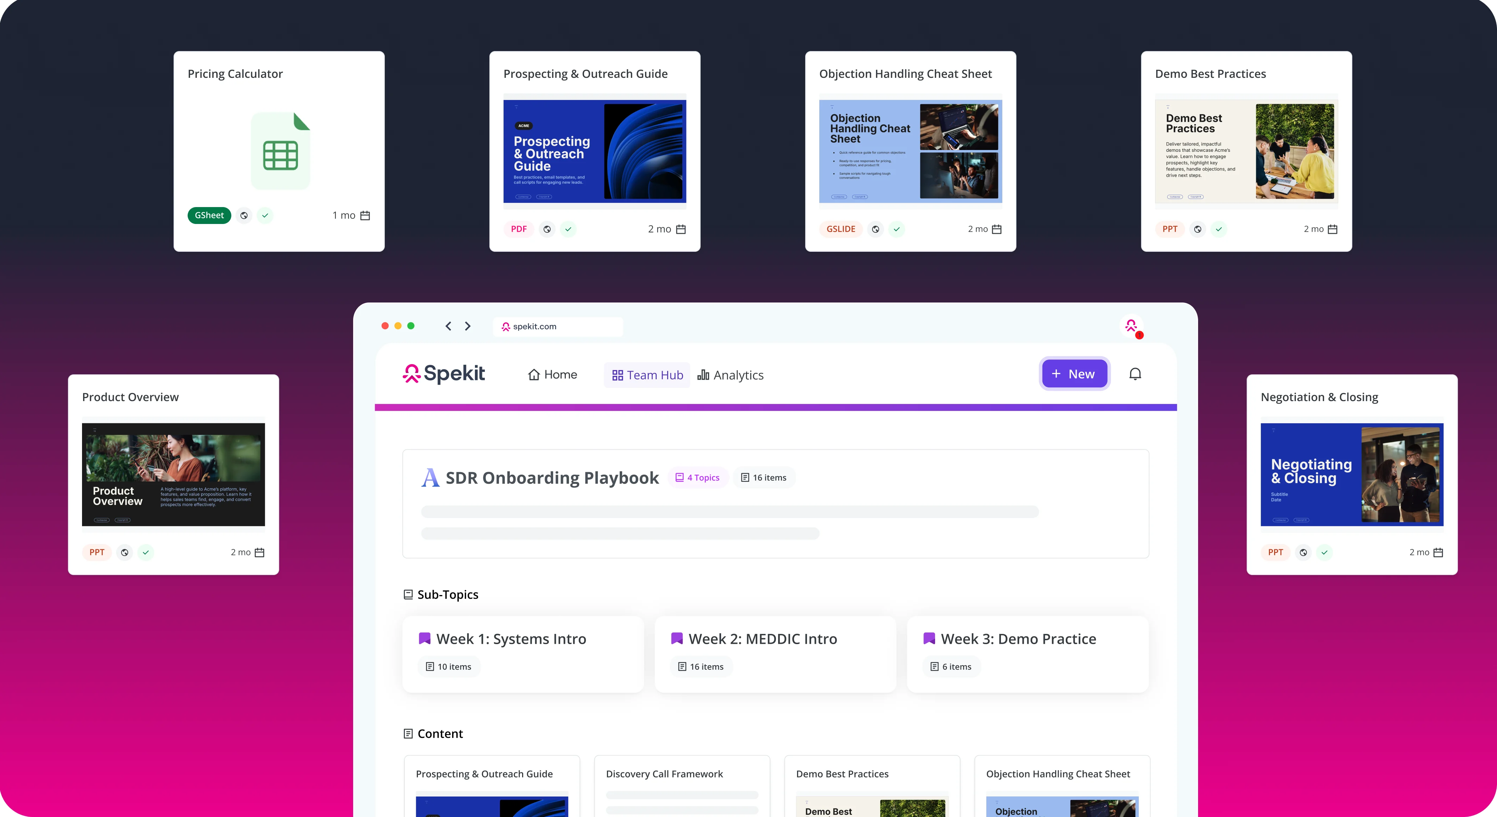
Task: Click the 16 items badge of the playbook
Action: click(764, 478)
